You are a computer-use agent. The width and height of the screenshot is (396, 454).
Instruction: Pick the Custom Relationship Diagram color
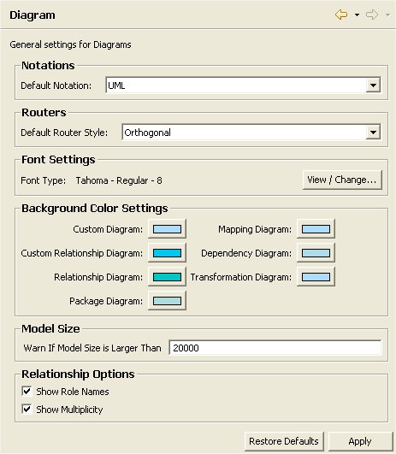point(167,253)
